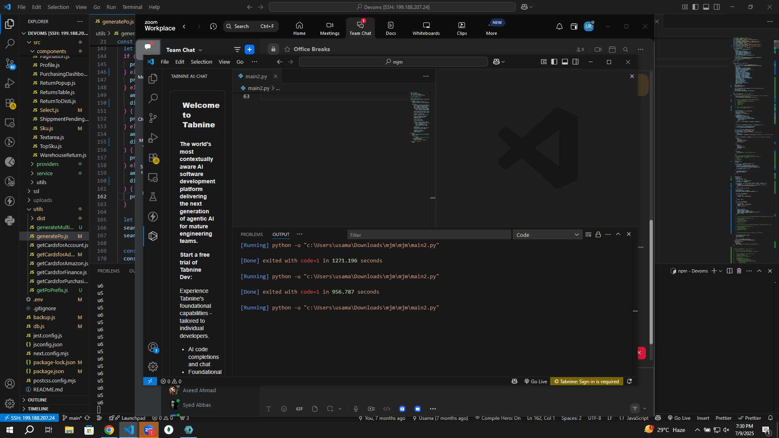Click microphone audio message icon in Zoom chat

[x=356, y=409]
